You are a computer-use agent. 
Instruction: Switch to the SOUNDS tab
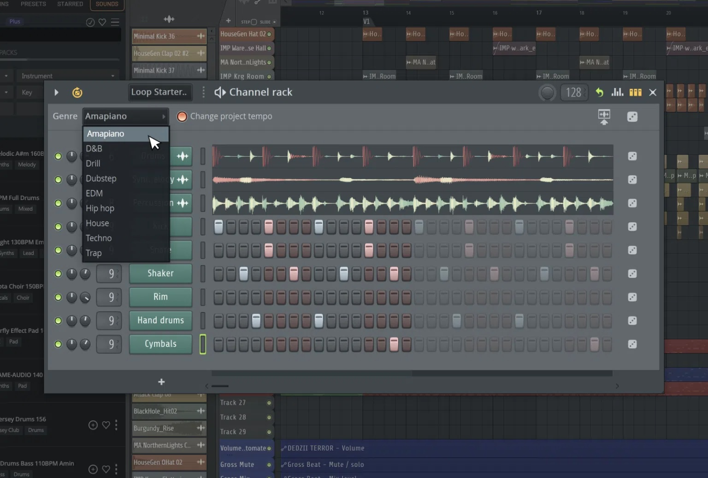pyautogui.click(x=106, y=4)
